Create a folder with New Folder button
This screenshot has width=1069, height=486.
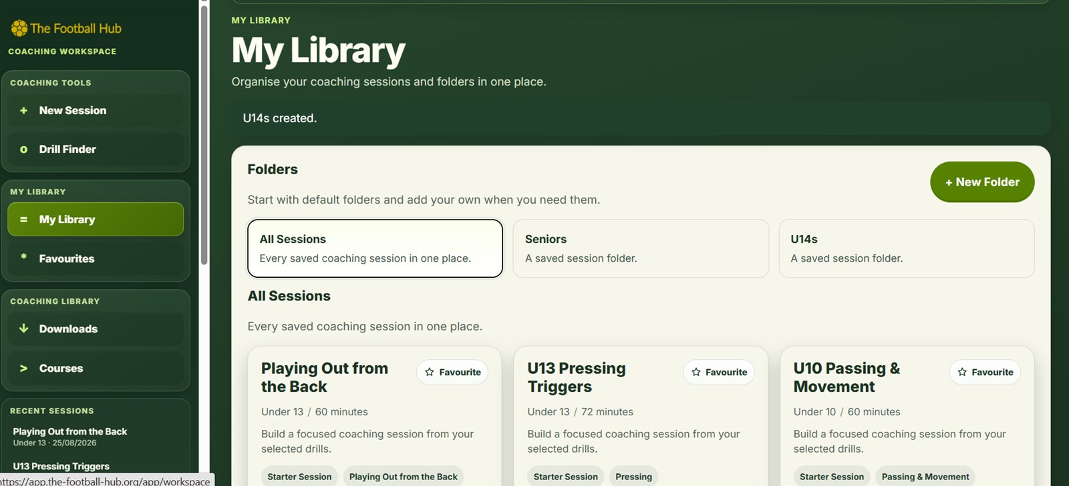pos(982,182)
